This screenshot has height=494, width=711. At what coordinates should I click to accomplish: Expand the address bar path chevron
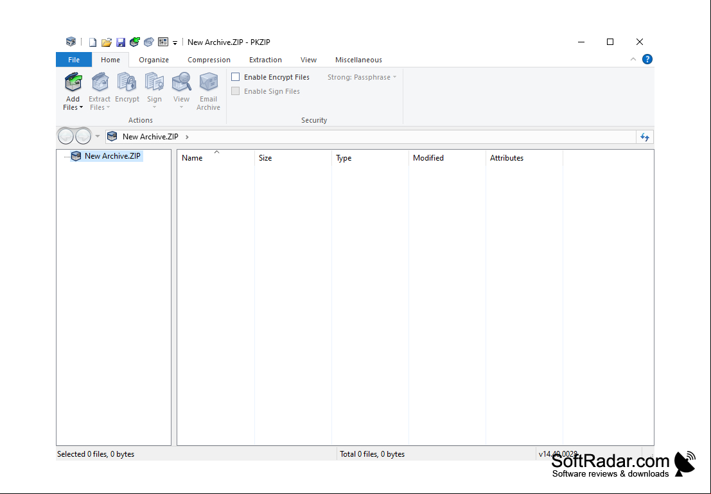pyautogui.click(x=187, y=137)
